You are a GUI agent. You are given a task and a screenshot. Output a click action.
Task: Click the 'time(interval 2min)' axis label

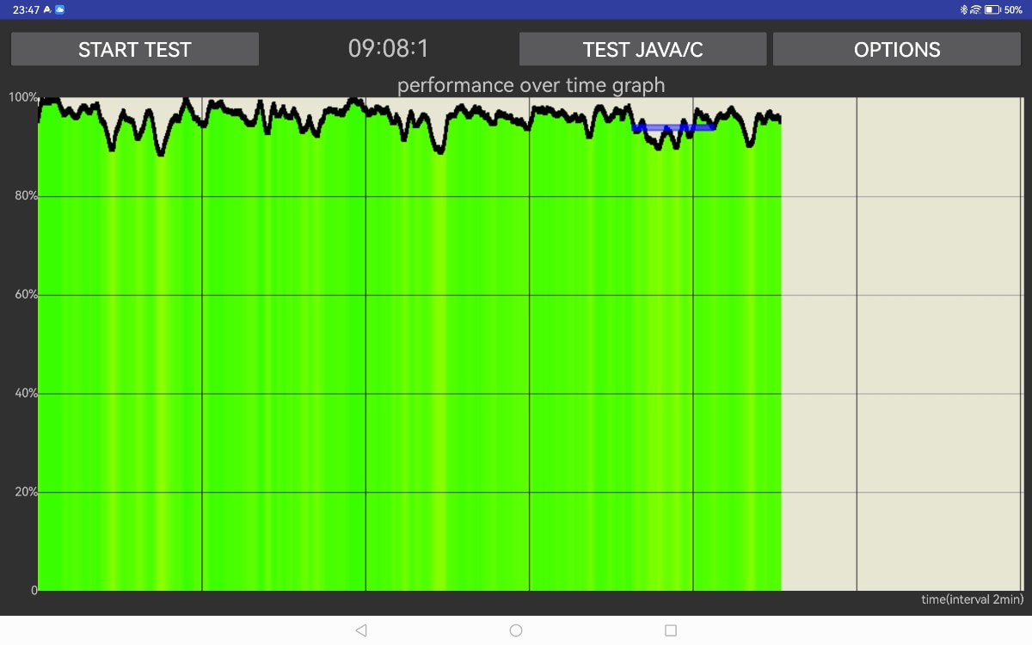[x=972, y=599]
